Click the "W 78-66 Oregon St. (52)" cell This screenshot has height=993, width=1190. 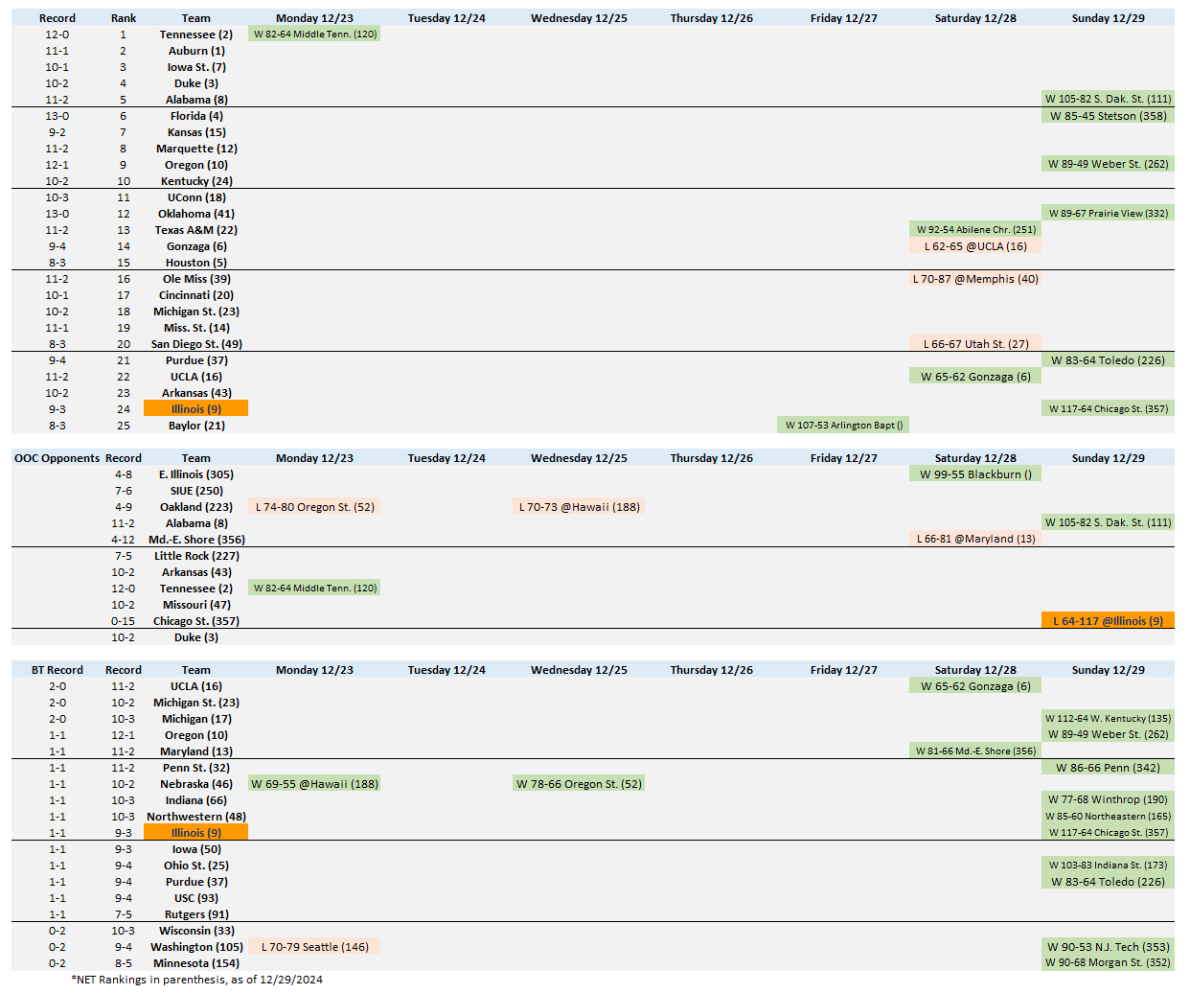(x=579, y=784)
